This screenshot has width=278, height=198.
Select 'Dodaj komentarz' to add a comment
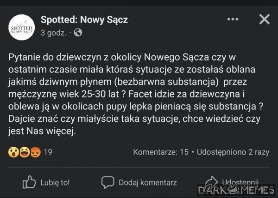(x=139, y=182)
